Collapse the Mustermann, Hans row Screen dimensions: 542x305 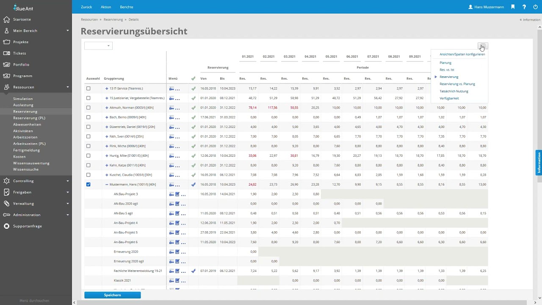pos(107,185)
